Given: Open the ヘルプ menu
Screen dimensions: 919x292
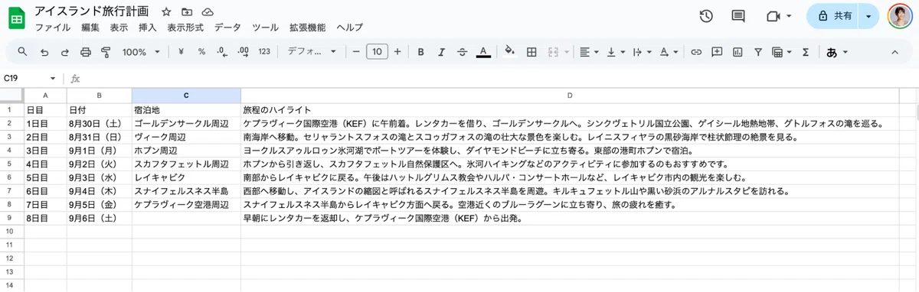Looking at the screenshot, I should pyautogui.click(x=349, y=28).
